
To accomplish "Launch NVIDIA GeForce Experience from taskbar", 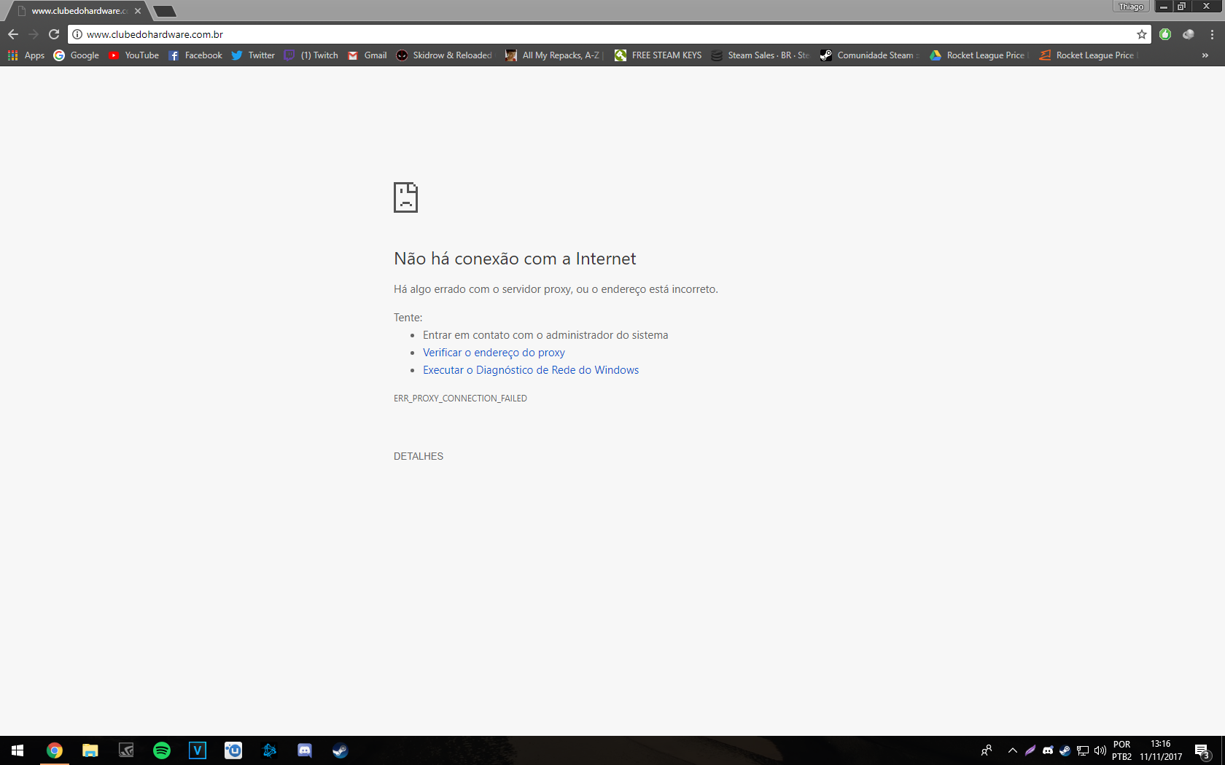I will pyautogui.click(x=126, y=750).
